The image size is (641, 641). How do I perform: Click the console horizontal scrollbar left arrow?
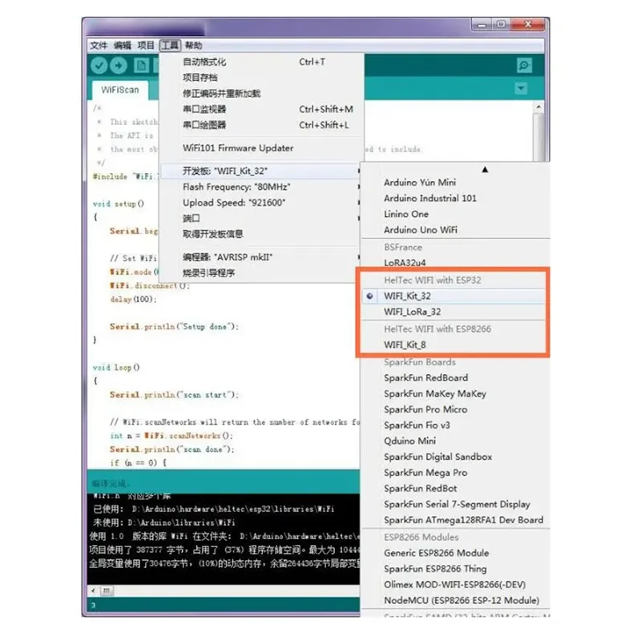click(x=93, y=591)
